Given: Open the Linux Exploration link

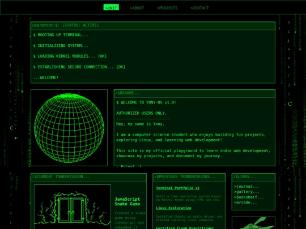Looking at the screenshot, I should [173, 208].
